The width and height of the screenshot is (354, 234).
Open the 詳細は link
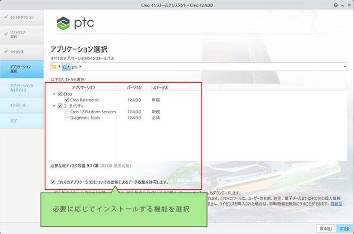pyautogui.click(x=336, y=204)
